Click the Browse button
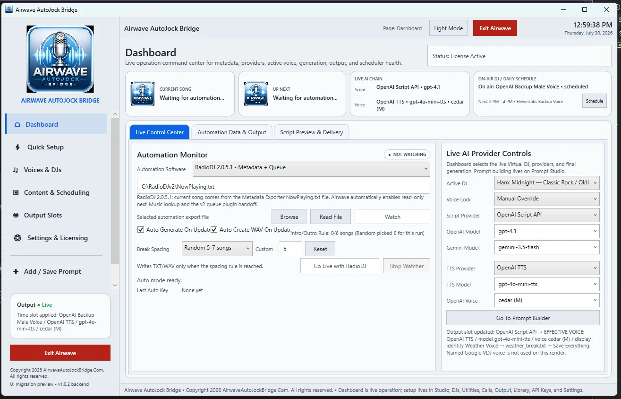Image resolution: width=621 pixels, height=399 pixels. (289, 217)
